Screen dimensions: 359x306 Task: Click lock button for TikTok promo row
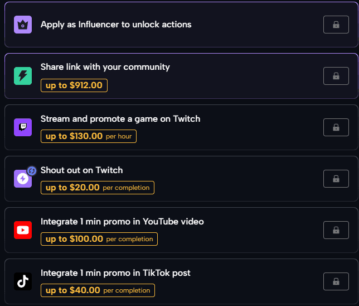coord(336,281)
